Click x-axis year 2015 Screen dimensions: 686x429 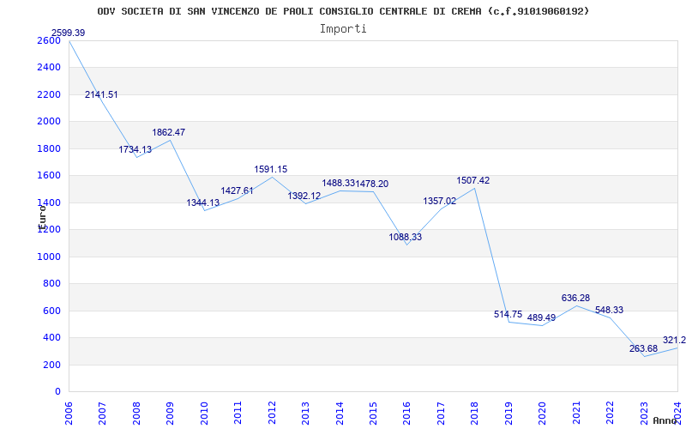coord(373,413)
